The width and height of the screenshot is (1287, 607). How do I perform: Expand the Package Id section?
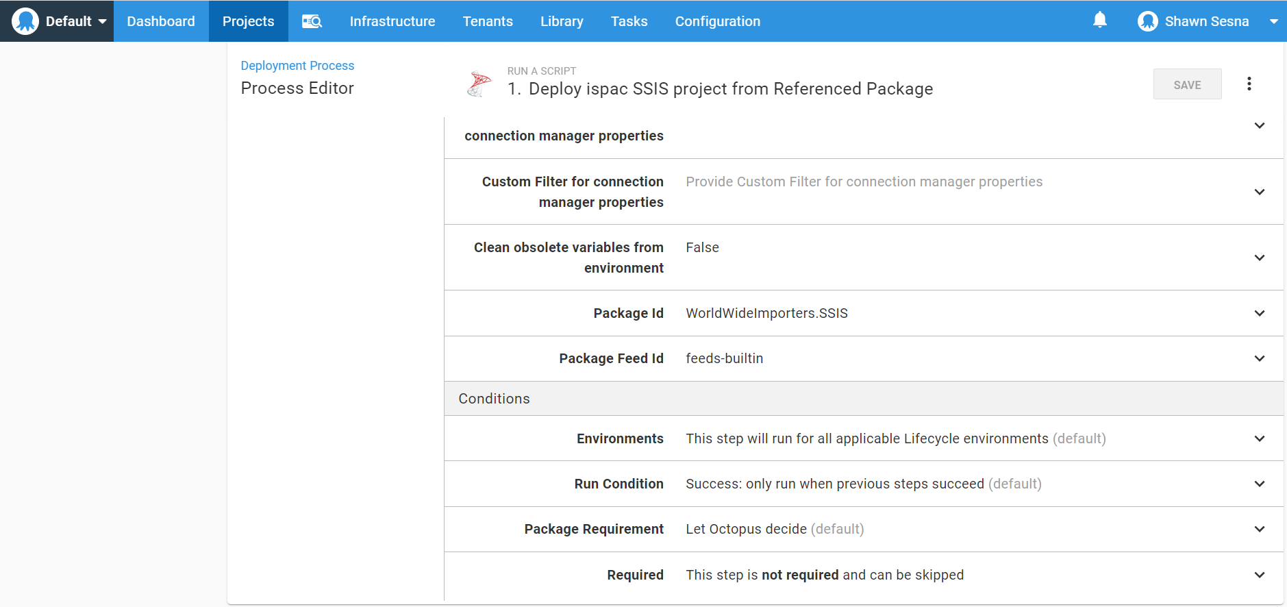(1259, 313)
